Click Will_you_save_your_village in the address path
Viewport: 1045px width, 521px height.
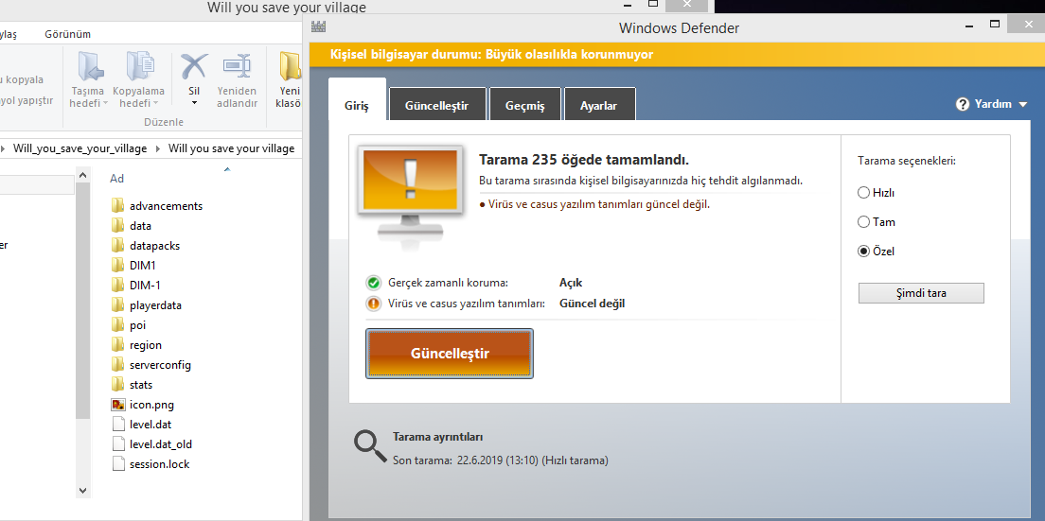[80, 148]
